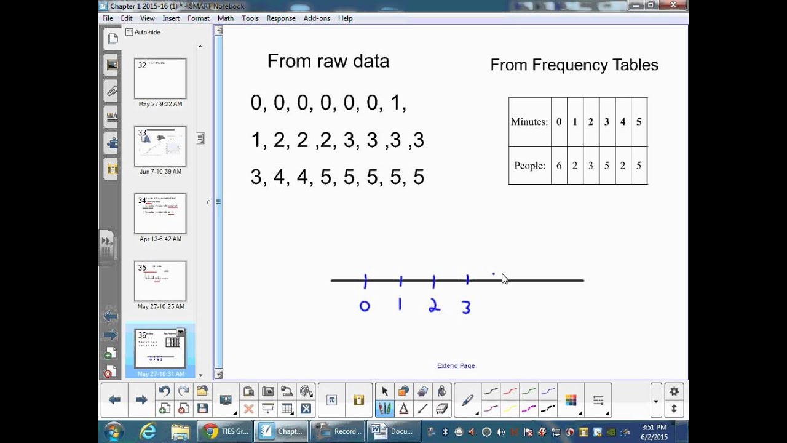Pick the yellow pen style

[510, 409]
